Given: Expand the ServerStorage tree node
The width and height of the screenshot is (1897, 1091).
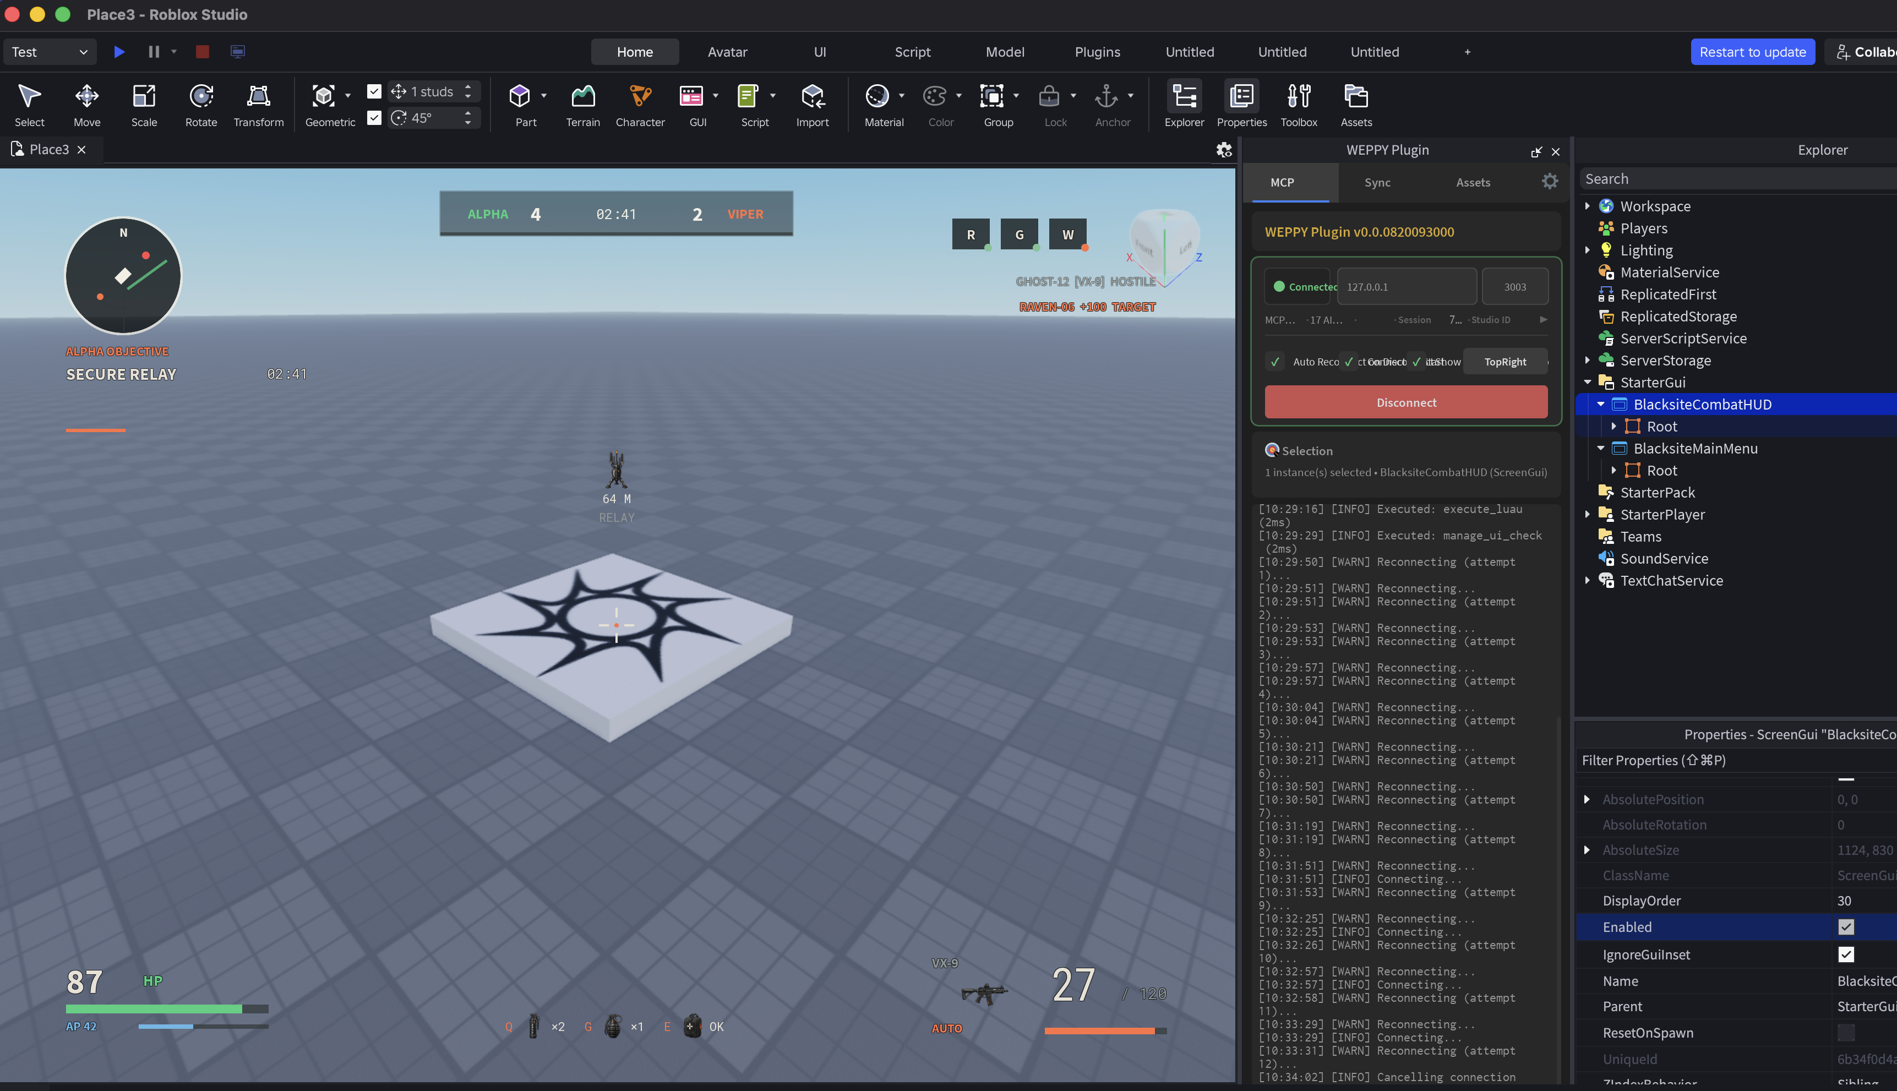Looking at the screenshot, I should tap(1587, 359).
